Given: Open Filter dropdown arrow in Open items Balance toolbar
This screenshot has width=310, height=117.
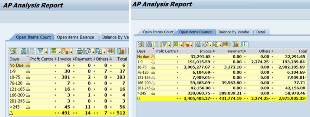Looking at the screenshot, I should click(x=169, y=45).
